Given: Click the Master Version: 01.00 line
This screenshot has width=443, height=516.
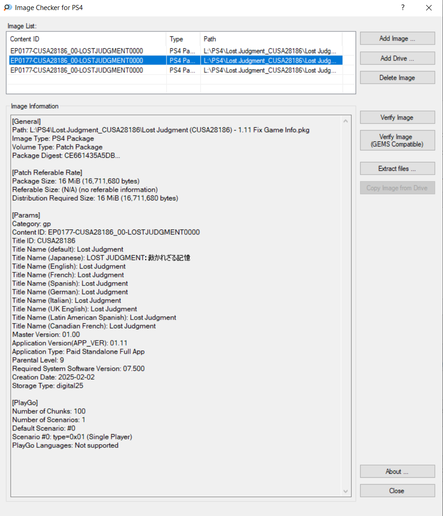Looking at the screenshot, I should pyautogui.click(x=46, y=335).
